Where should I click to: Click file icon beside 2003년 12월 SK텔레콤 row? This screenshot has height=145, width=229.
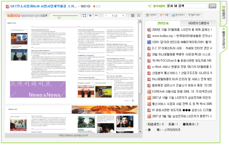click(x=149, y=30)
